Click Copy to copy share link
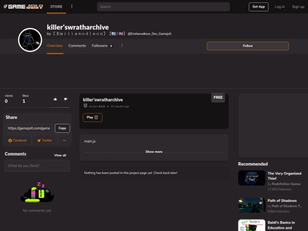This screenshot has height=231, width=308. [x=62, y=128]
